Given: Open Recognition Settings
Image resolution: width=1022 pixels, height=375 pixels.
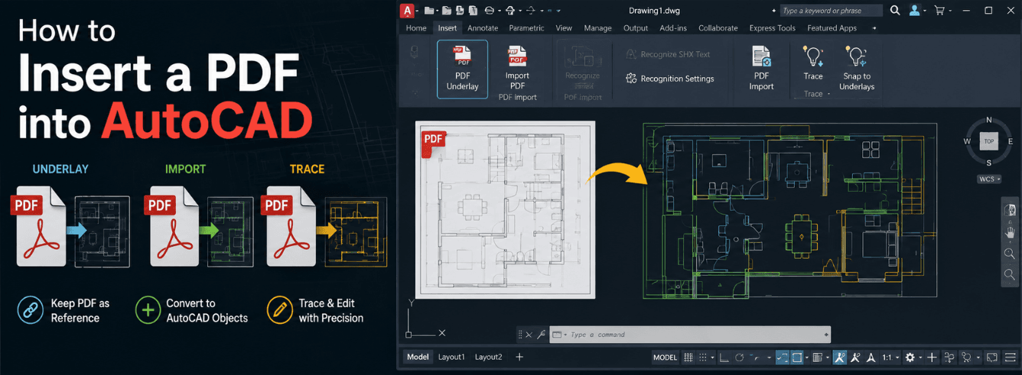Looking at the screenshot, I should pos(669,79).
